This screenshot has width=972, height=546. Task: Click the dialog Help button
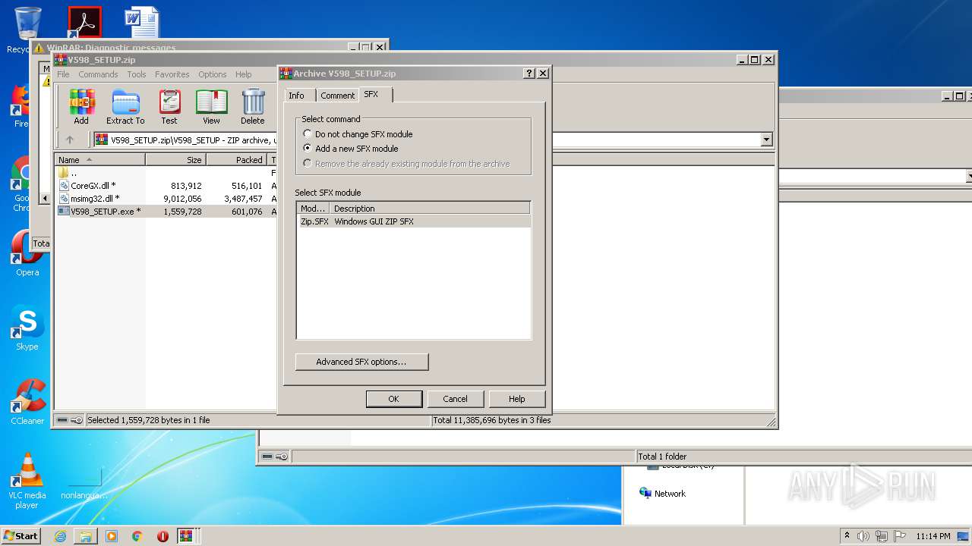[516, 399]
